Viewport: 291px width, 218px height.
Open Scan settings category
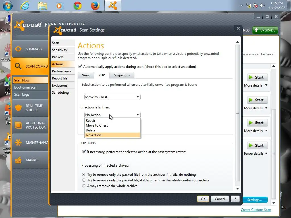click(x=63, y=43)
